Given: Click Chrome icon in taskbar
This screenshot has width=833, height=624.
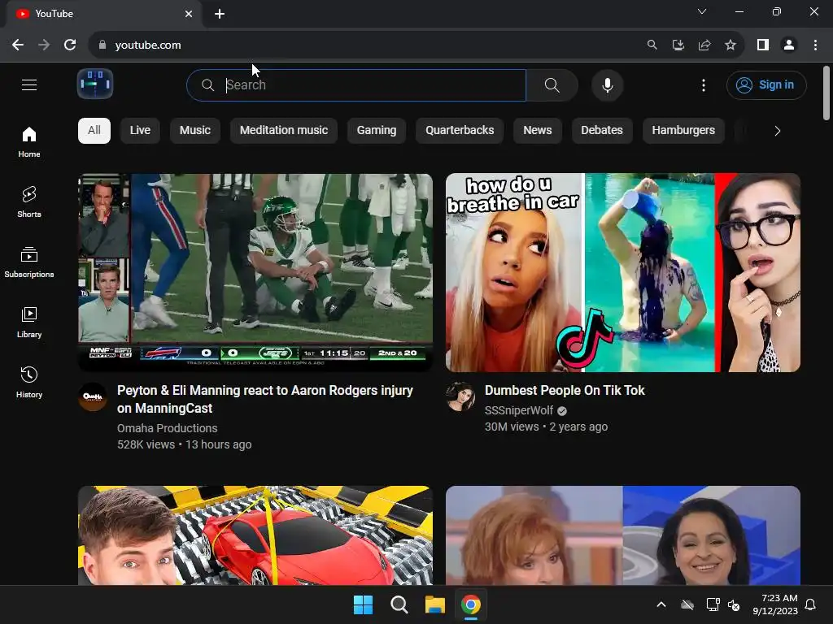Looking at the screenshot, I should 471,604.
